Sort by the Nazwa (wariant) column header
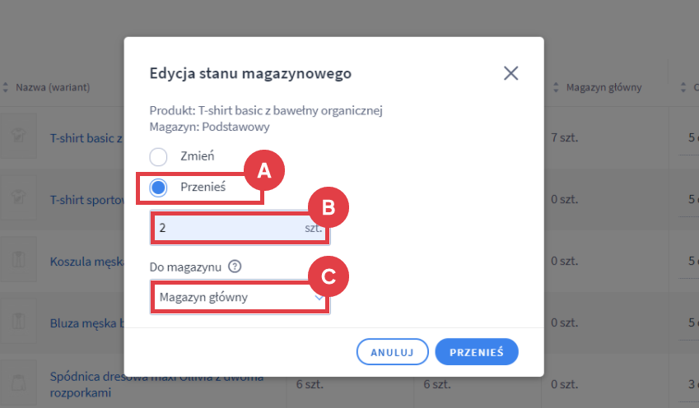The image size is (699, 408). (53, 87)
